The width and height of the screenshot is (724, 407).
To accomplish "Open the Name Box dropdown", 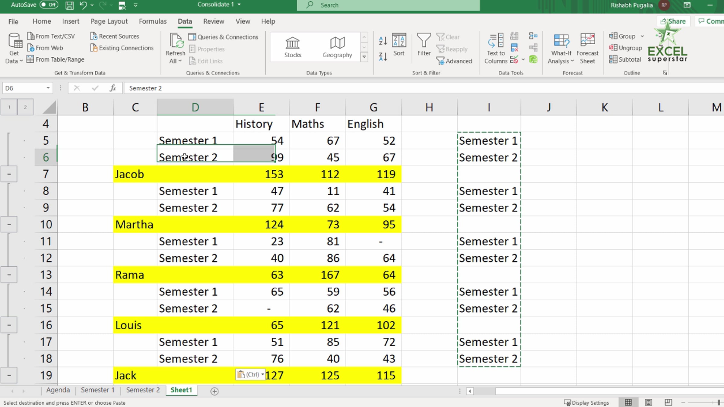I will click(x=48, y=88).
